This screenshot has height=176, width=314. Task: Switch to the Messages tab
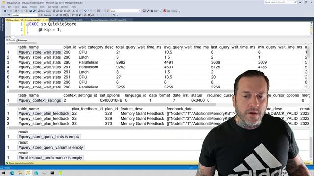(x=22, y=40)
